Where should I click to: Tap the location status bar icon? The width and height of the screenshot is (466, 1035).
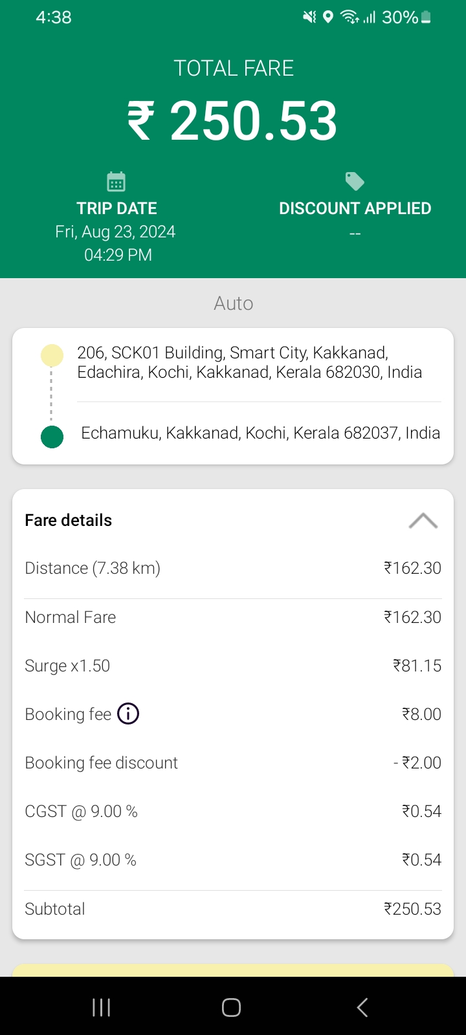[328, 17]
